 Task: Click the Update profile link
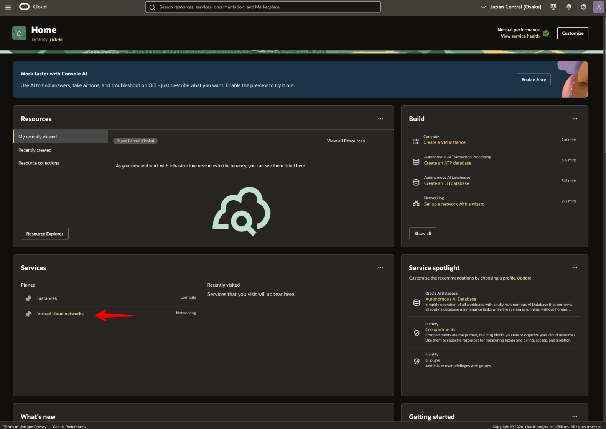click(x=524, y=278)
